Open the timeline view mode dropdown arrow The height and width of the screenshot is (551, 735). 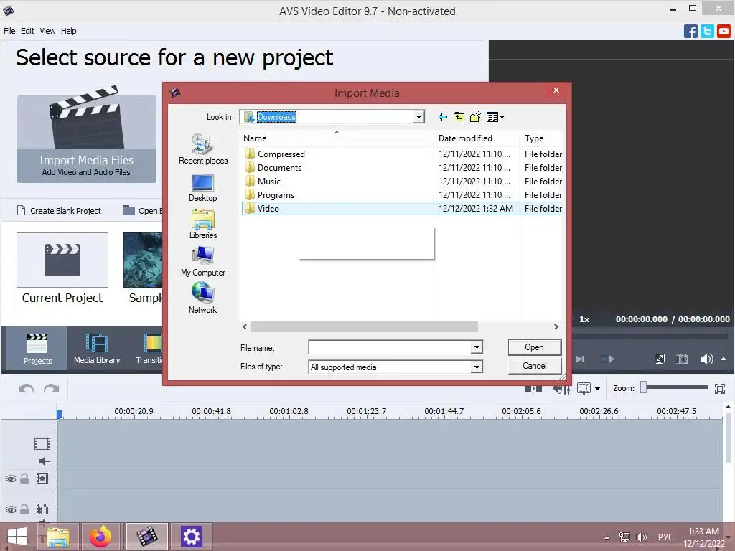click(597, 388)
